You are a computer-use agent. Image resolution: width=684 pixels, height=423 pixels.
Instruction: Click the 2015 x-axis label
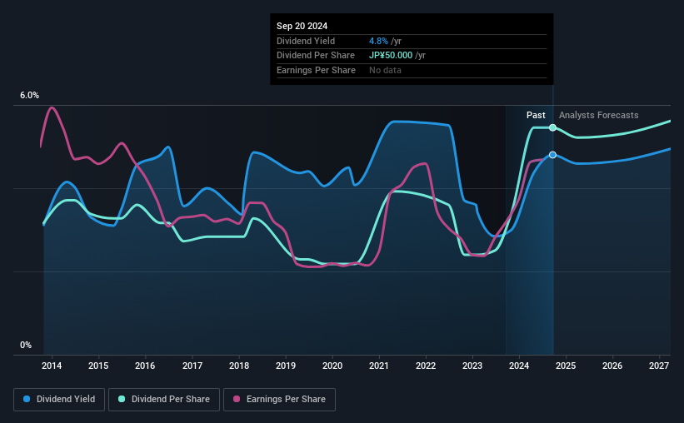98,366
